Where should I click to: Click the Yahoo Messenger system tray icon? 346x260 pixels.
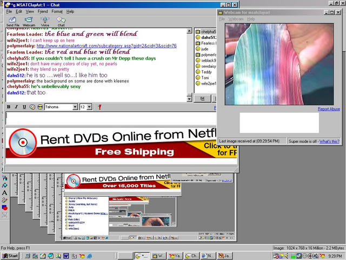(x=322, y=256)
